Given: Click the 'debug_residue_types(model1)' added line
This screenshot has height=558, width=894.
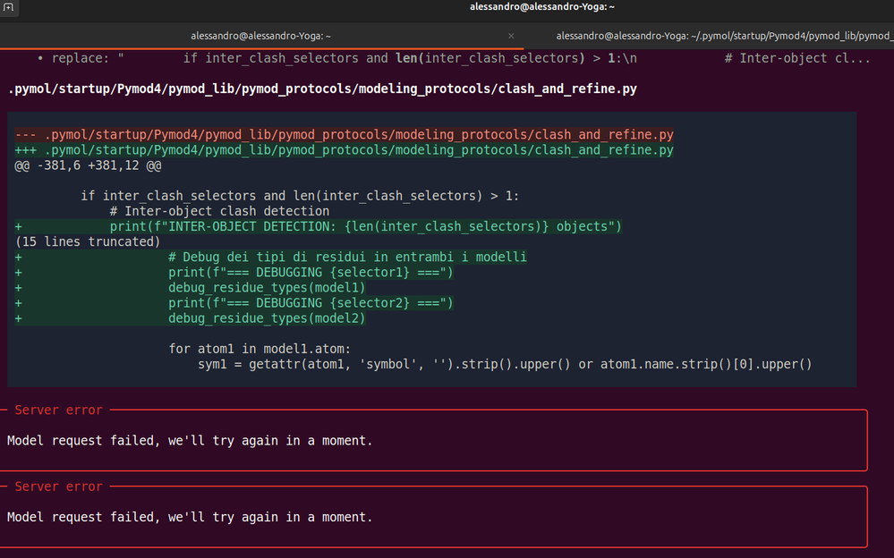Looking at the screenshot, I should click(x=267, y=288).
